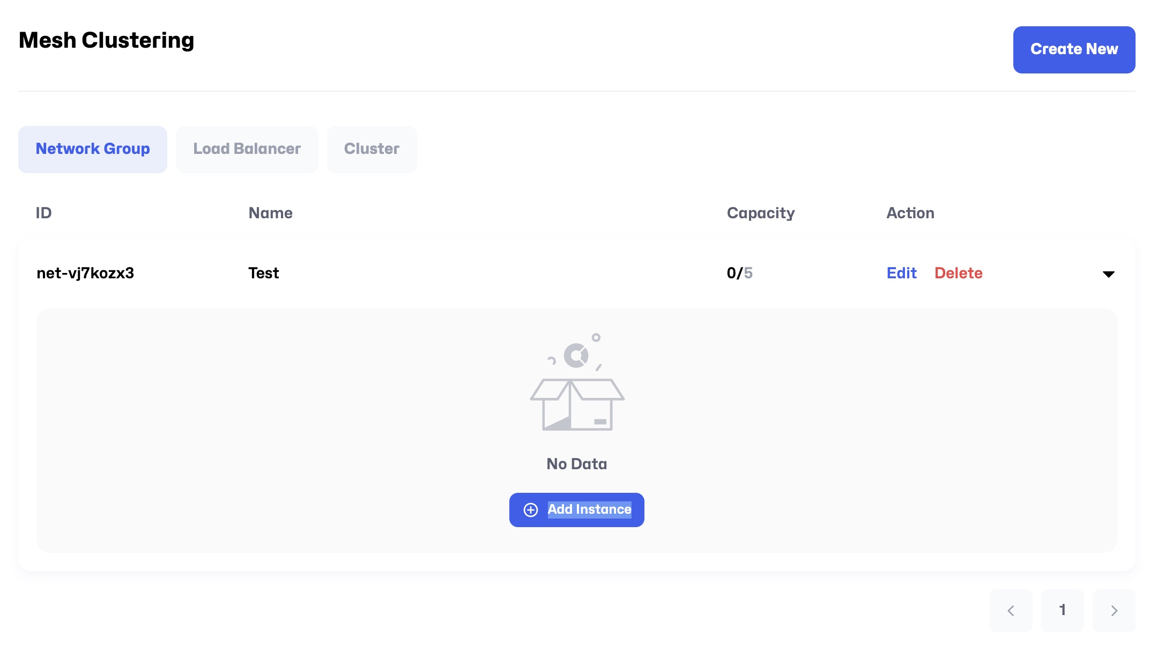Click Edit for the Test network group
The image size is (1157, 651).
[x=901, y=273]
